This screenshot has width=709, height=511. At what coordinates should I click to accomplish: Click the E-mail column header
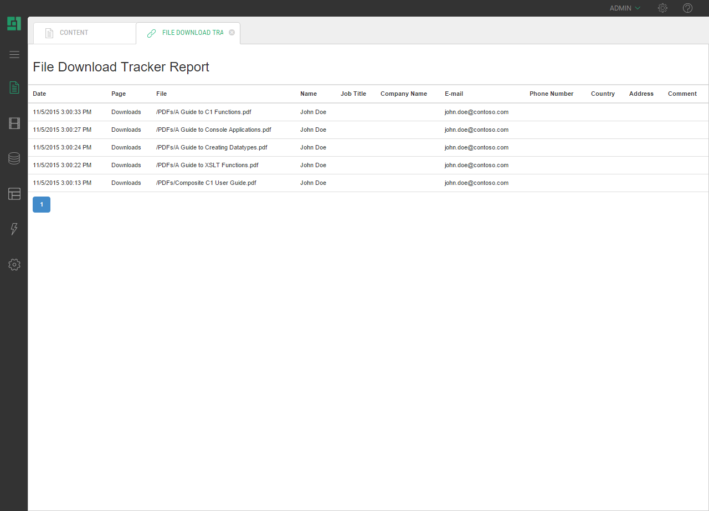click(454, 94)
